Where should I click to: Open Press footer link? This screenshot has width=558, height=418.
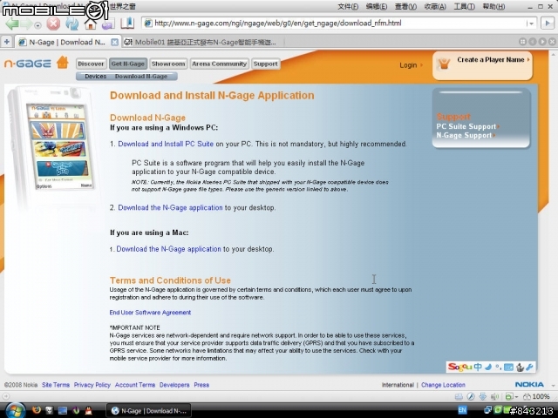201,385
